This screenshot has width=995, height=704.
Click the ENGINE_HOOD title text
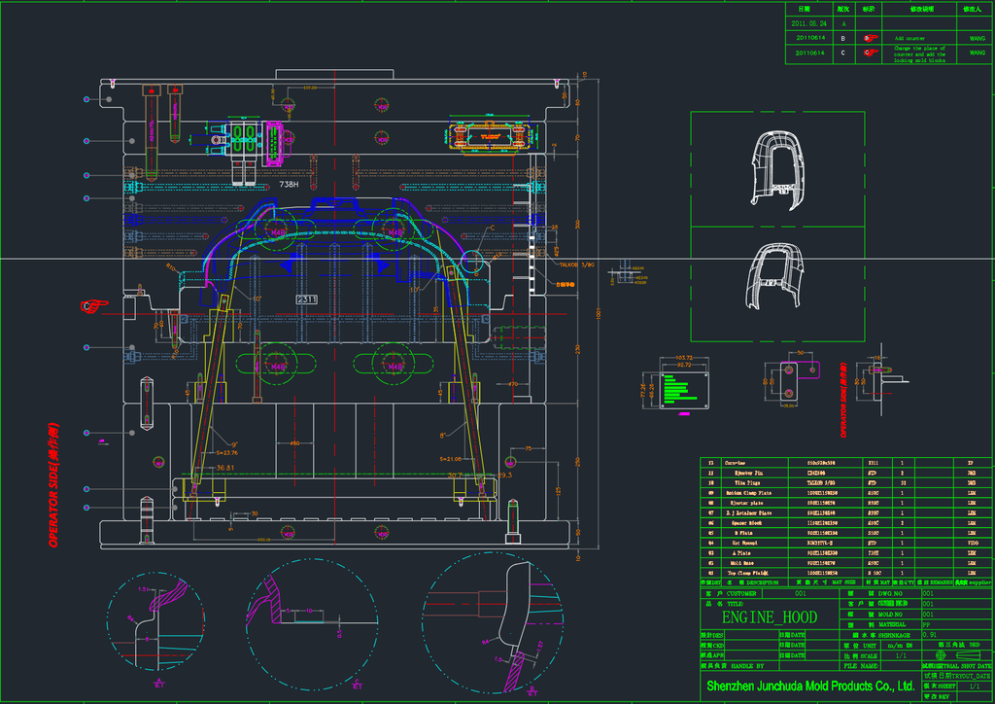(x=770, y=617)
